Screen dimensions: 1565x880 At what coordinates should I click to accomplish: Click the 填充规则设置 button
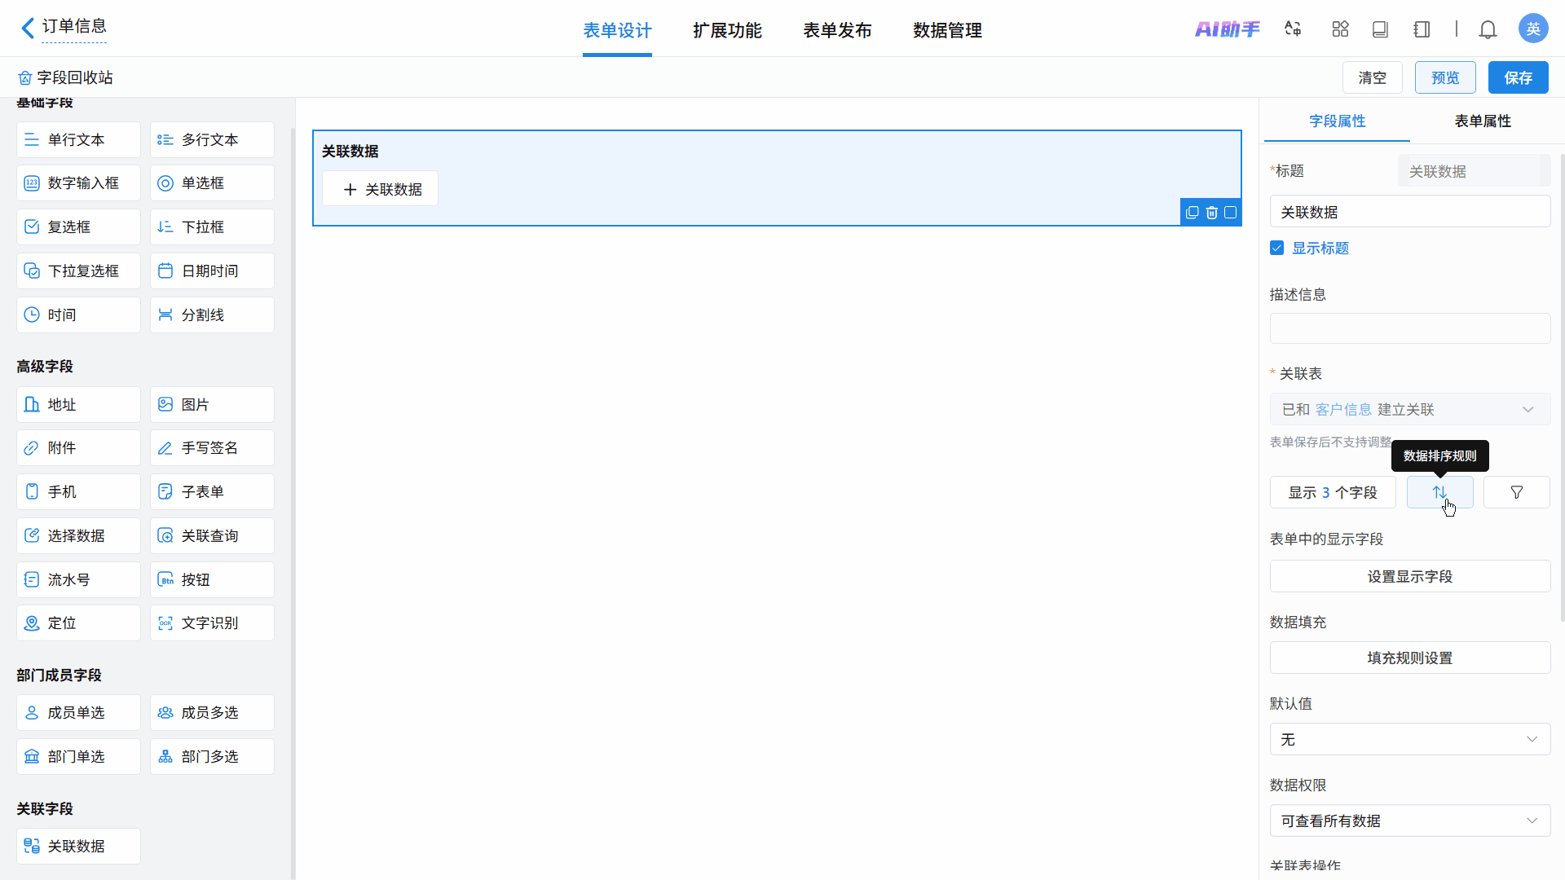pos(1409,658)
